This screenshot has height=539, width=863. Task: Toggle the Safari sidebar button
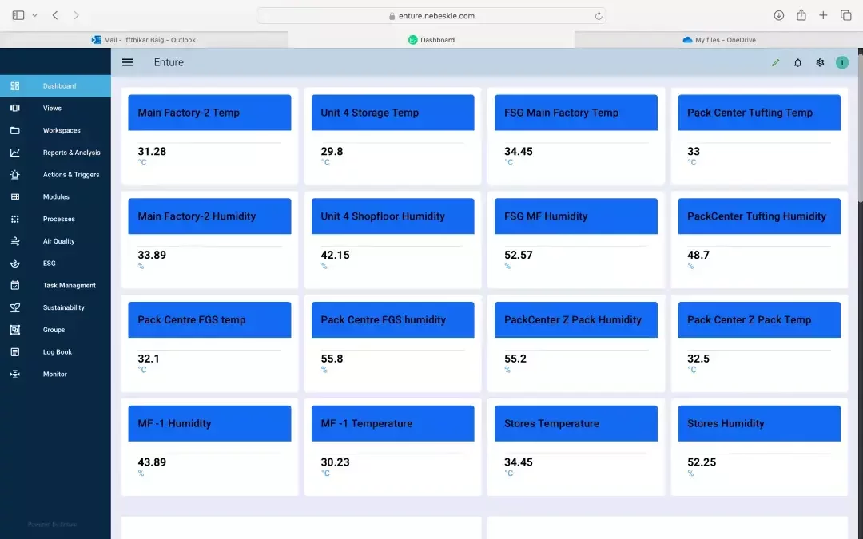pos(18,15)
